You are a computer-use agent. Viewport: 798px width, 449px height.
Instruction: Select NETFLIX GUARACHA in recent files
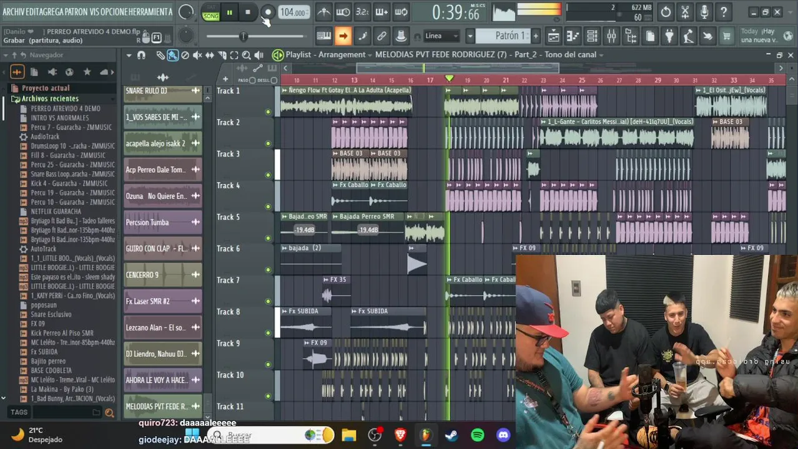click(56, 211)
